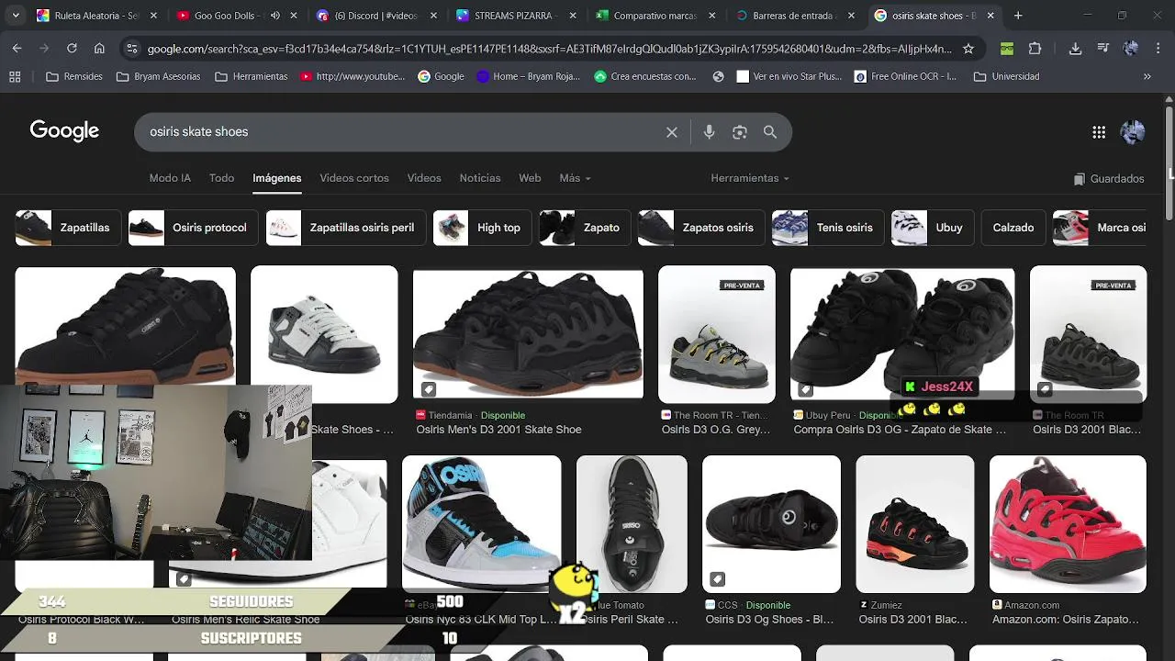Screen dimensions: 1175x661
Task: Filter by the High top chip
Action: [481, 228]
